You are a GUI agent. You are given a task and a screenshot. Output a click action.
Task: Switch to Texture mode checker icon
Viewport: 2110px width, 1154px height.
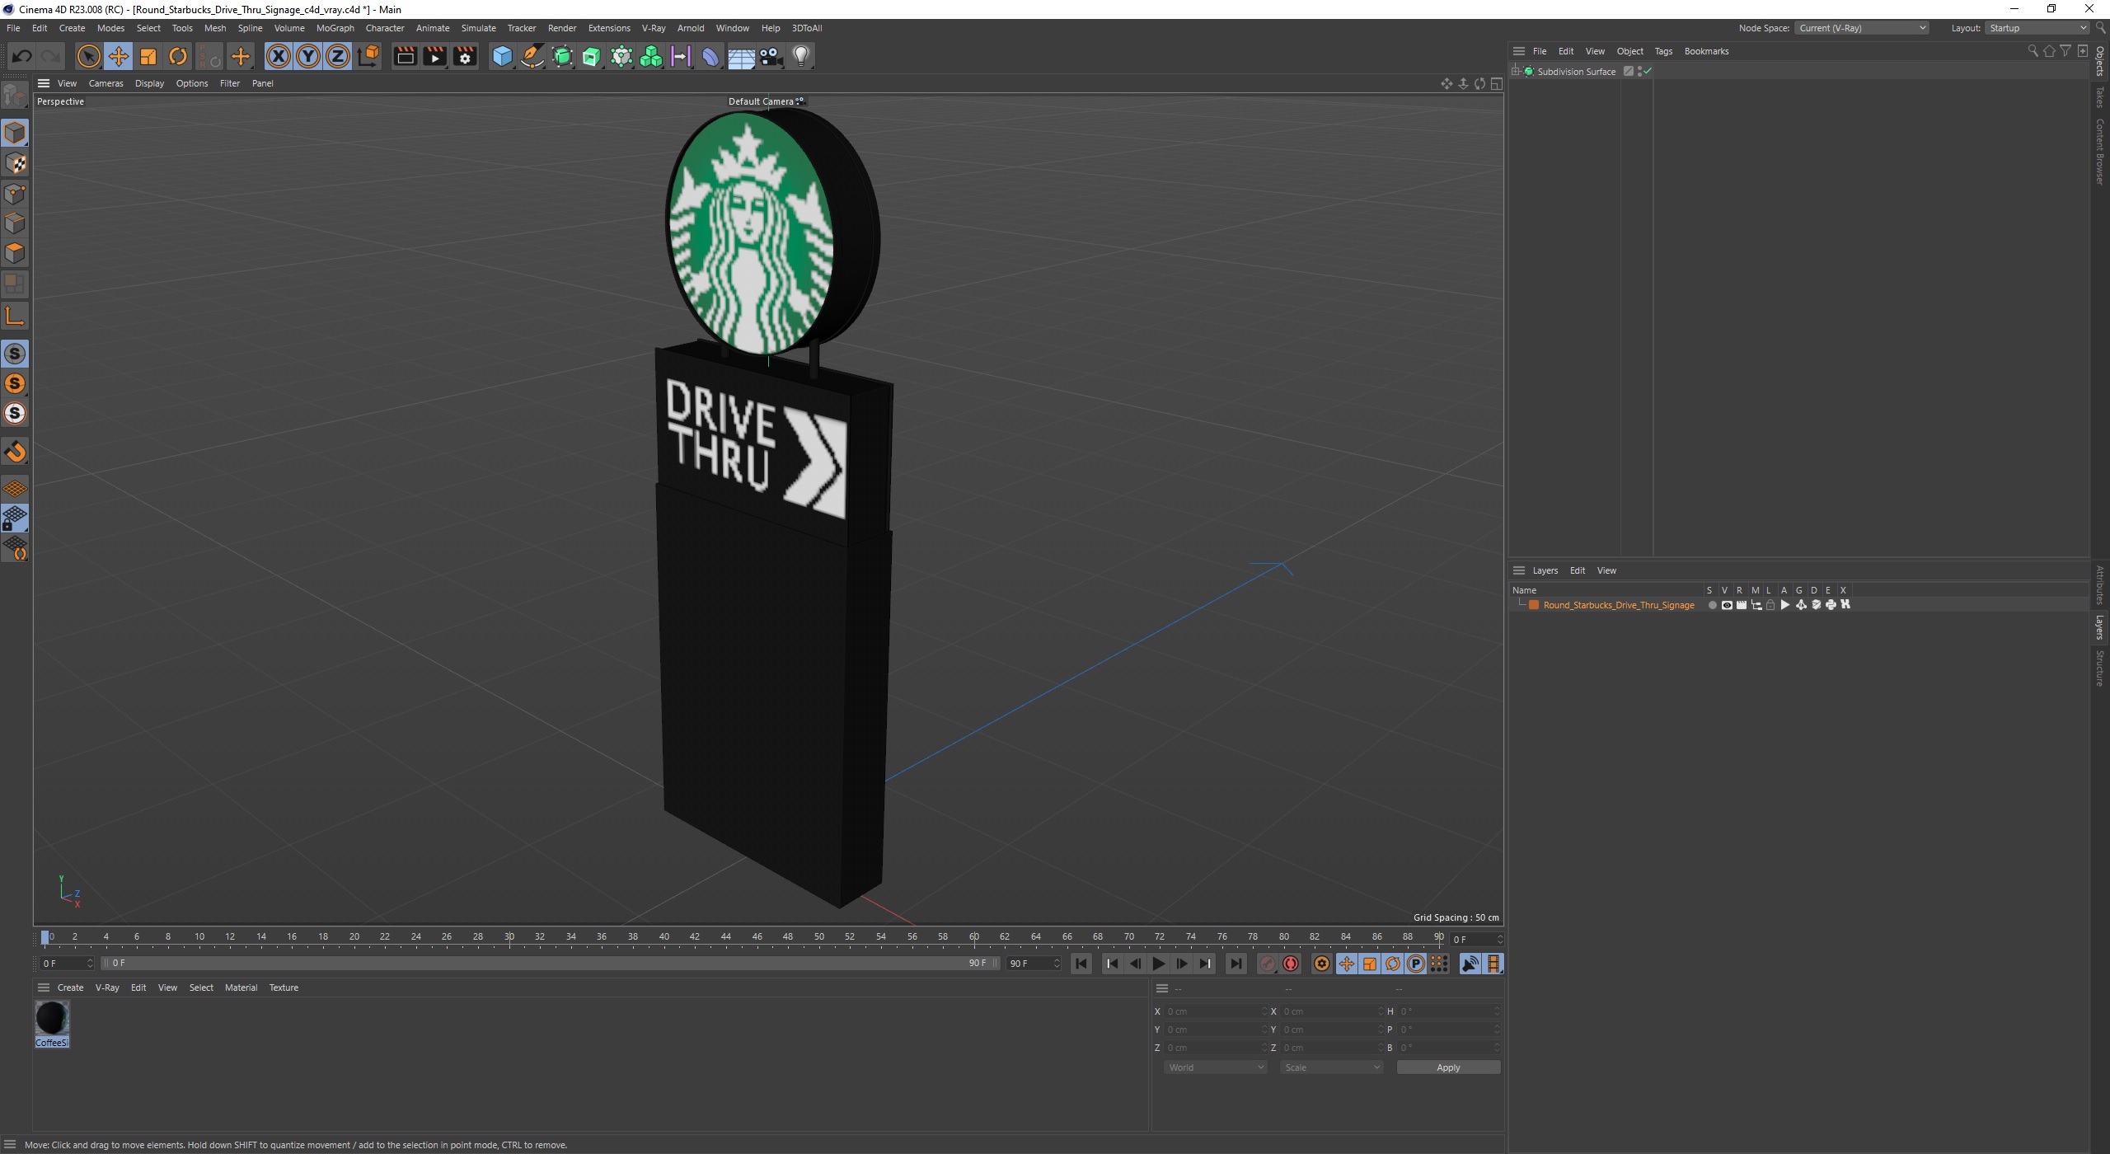(15, 163)
